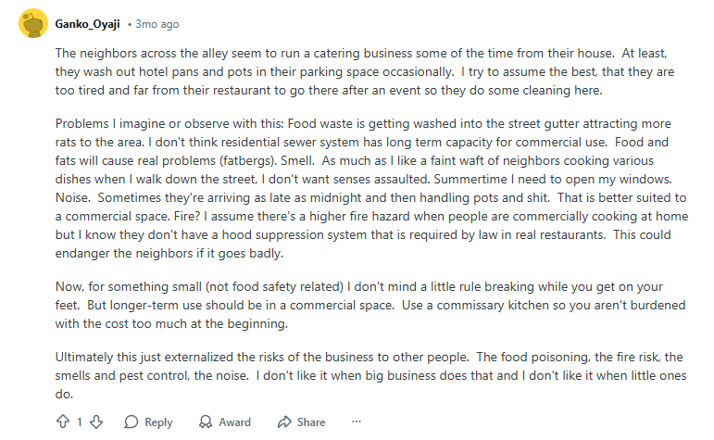
Task: Click the Award ribbon icon
Action: [x=206, y=421]
